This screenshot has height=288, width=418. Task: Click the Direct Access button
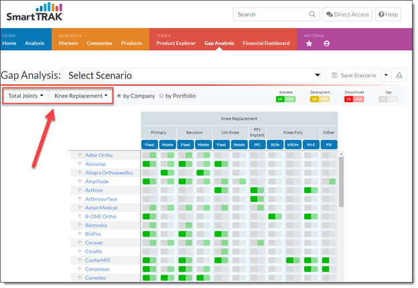(348, 14)
